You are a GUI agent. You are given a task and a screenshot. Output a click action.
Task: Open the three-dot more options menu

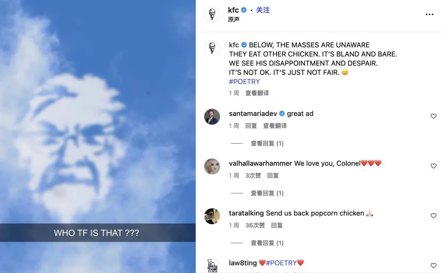point(429,14)
